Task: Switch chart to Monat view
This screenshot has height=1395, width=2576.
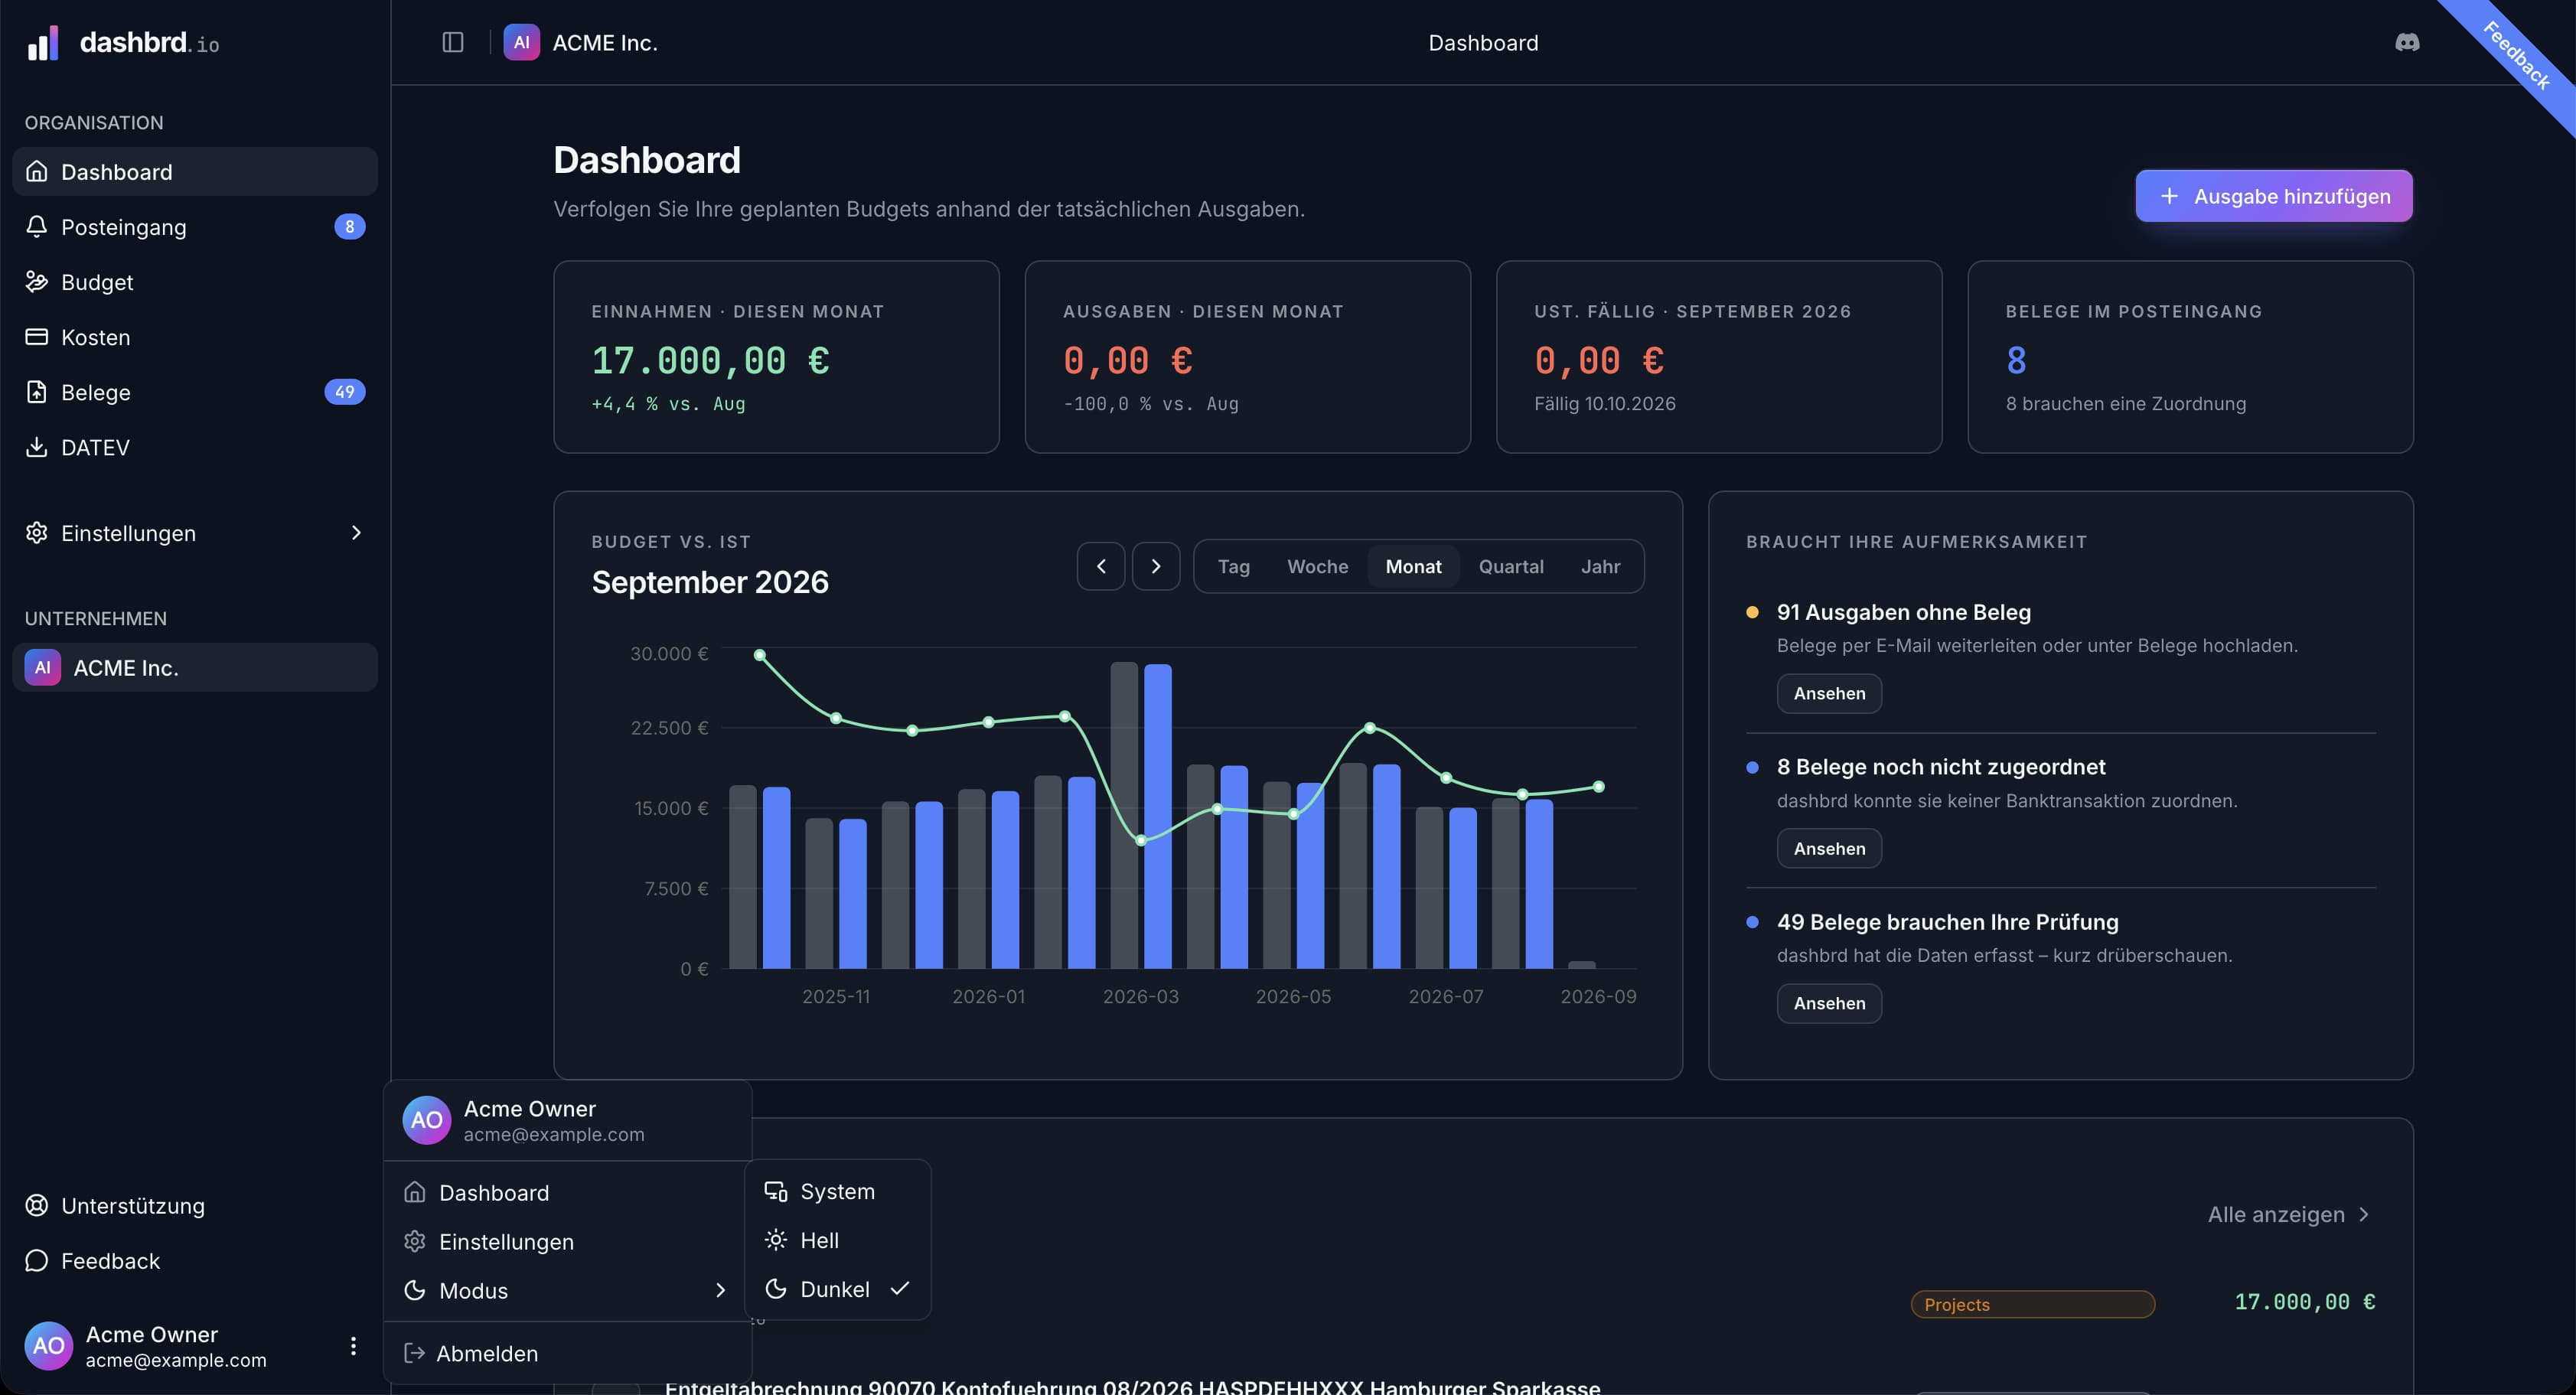Action: point(1413,566)
